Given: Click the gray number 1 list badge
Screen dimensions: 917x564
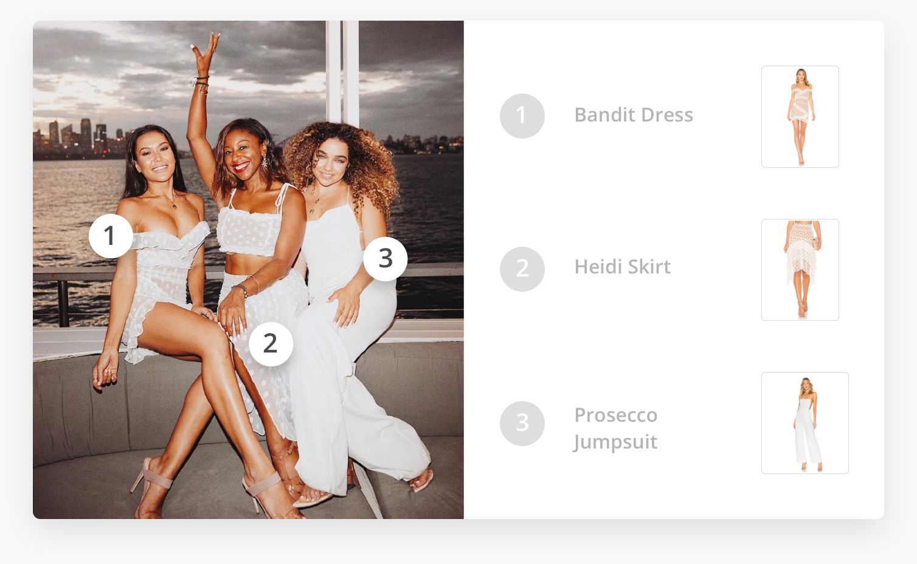Looking at the screenshot, I should [x=522, y=115].
